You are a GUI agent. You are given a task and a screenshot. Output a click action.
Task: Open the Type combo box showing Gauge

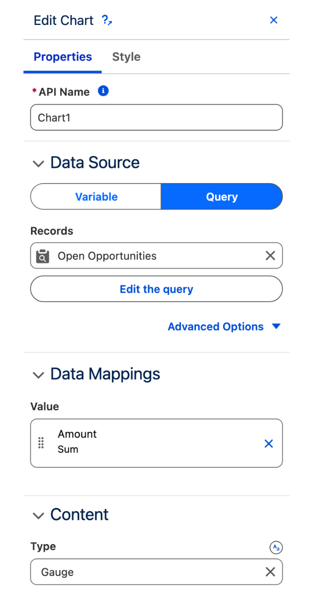tap(147, 572)
